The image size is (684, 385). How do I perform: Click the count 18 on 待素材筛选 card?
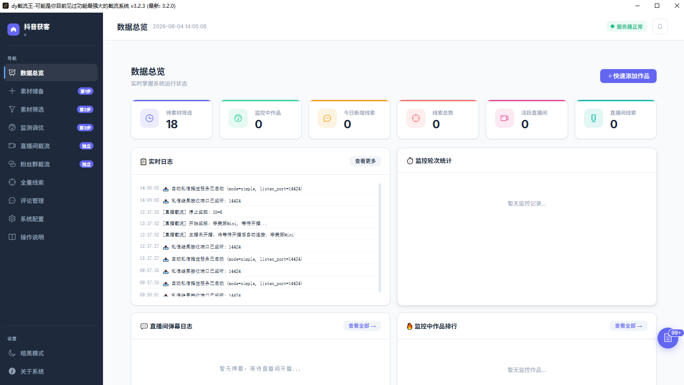(172, 124)
